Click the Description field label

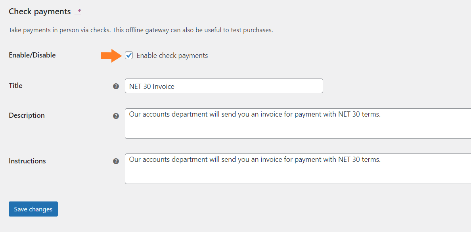27,115
